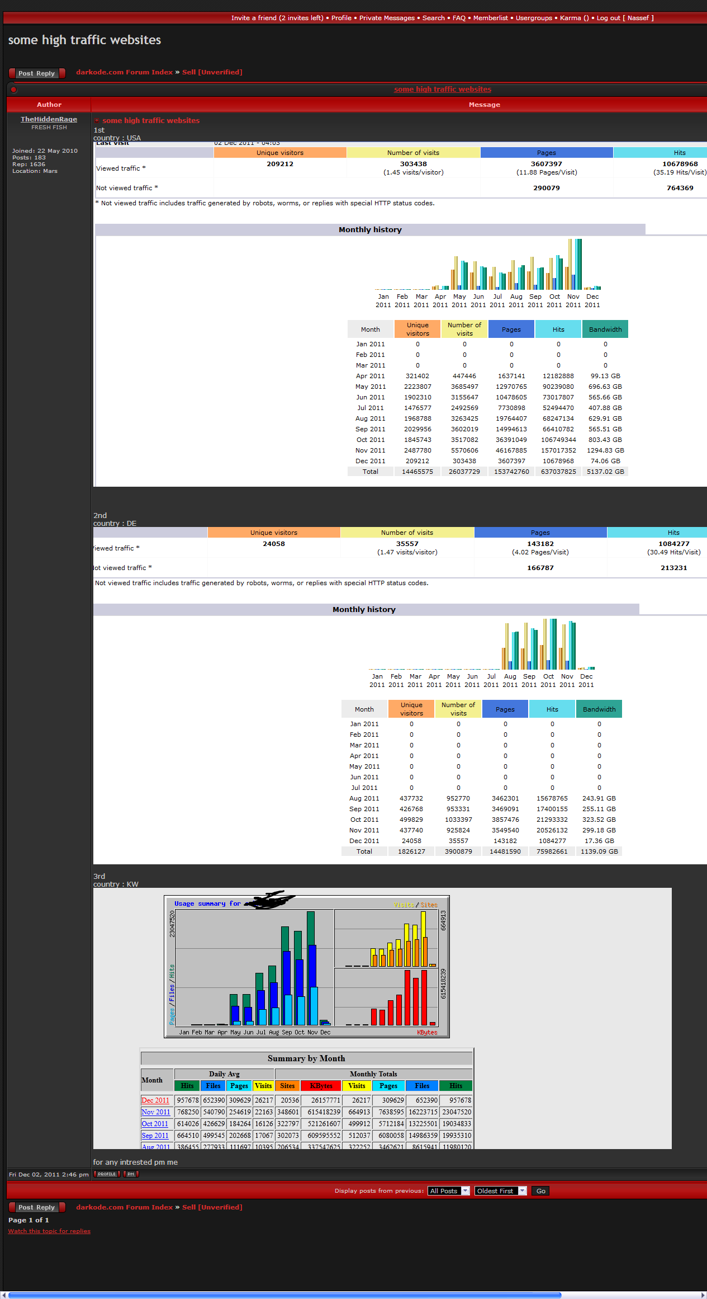Open the author's PROFILE button under the post
The image size is (707, 1299).
107,1174
